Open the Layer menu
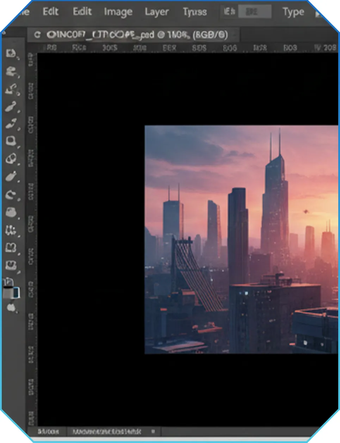 [156, 12]
